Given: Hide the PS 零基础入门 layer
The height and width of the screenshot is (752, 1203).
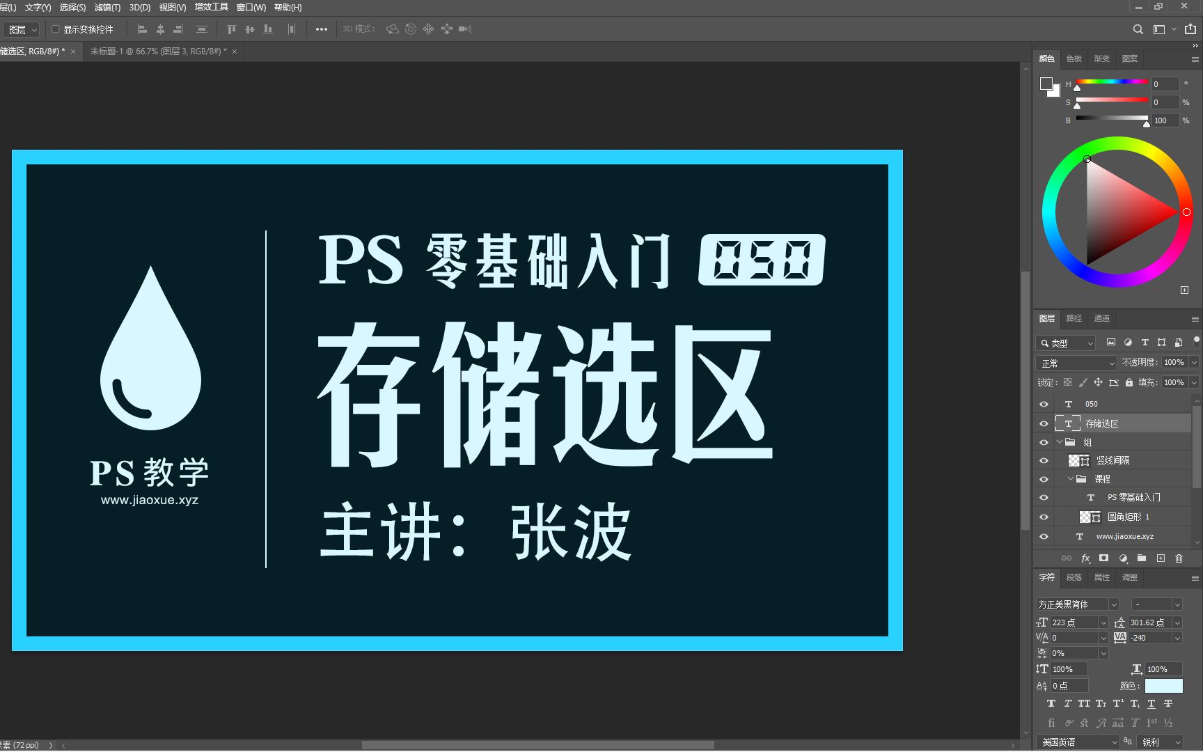Looking at the screenshot, I should click(1044, 498).
